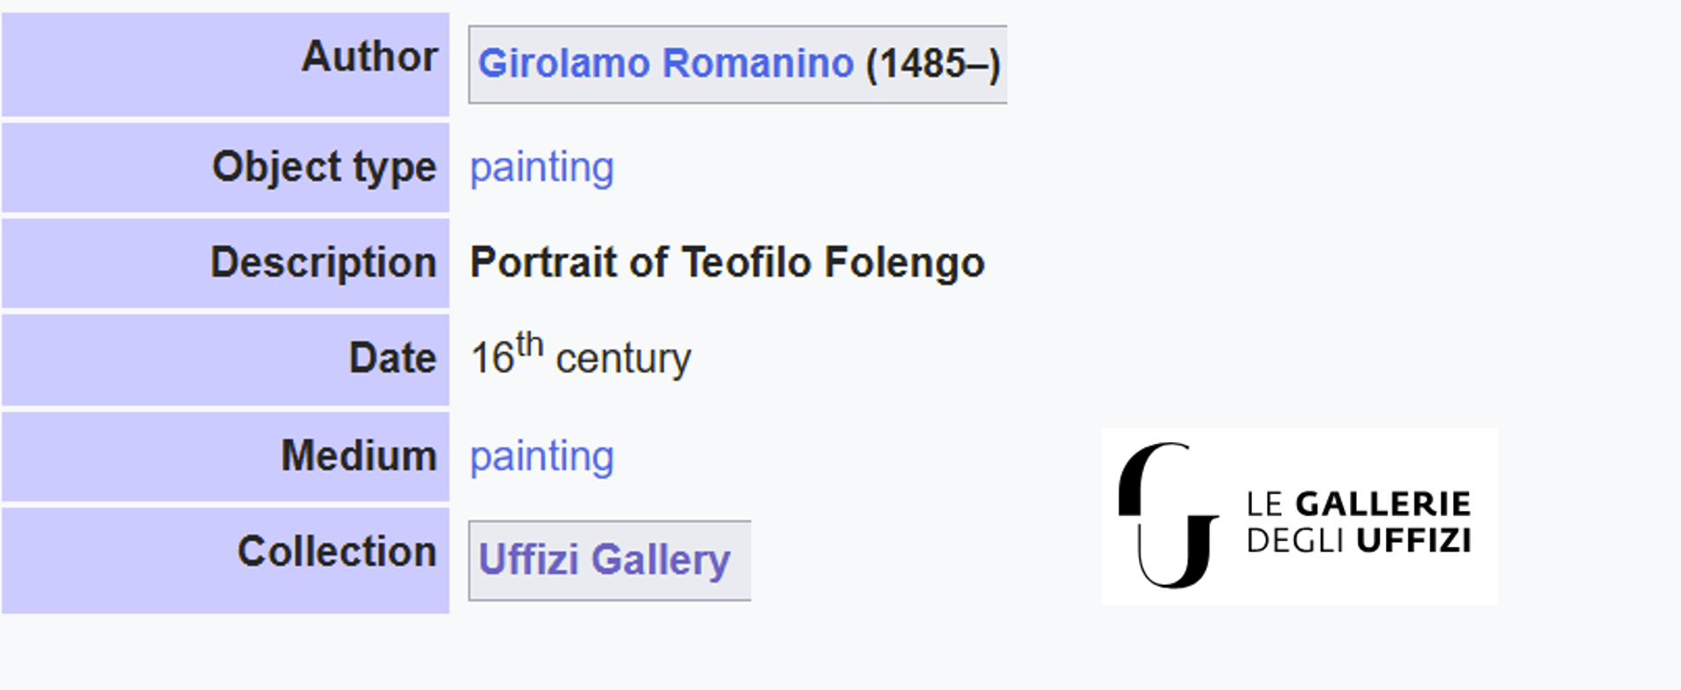Select the Date row header cell
This screenshot has height=690, width=1681.
coord(225,358)
